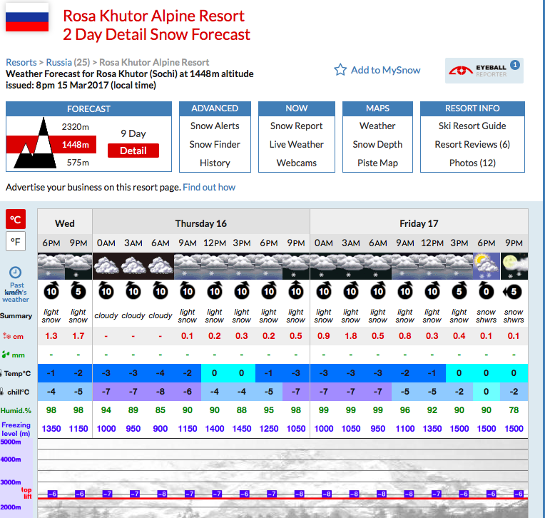Select the Detail forecast button
Screen dimensions: 545x518
pos(133,151)
